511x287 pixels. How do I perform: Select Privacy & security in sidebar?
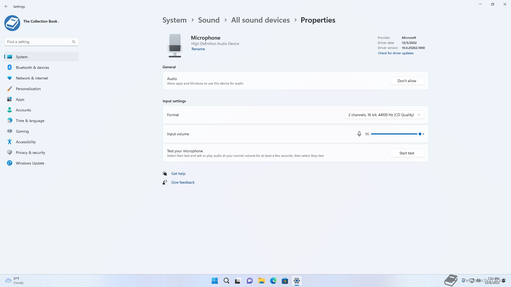(30, 153)
